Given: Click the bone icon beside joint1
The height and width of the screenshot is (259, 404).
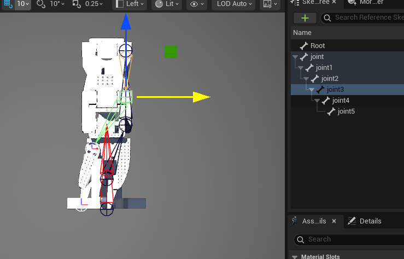Looking at the screenshot, I should pos(309,68).
